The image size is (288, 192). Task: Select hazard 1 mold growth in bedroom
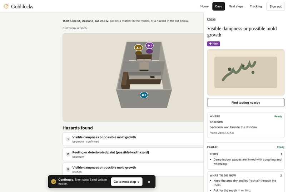coord(133,139)
